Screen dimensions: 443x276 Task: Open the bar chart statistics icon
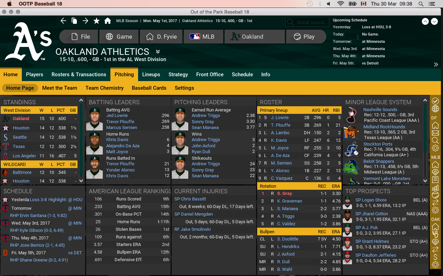(x=435, y=187)
